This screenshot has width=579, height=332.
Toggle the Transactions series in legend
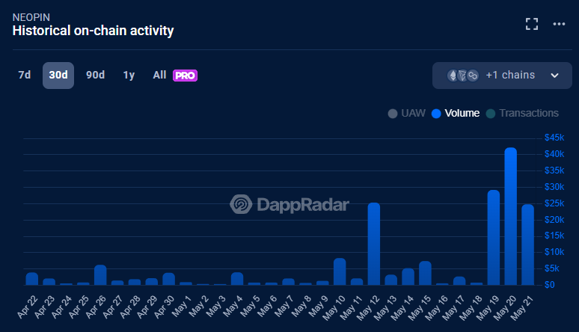coord(522,113)
